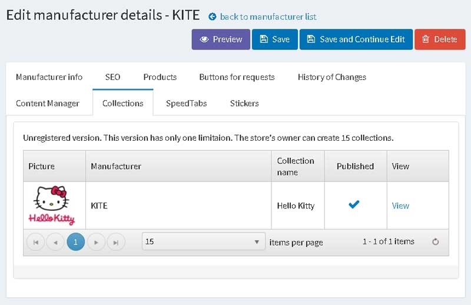This screenshot has width=471, height=305.
Task: Open the View link for Hello Kitty
Action: click(400, 205)
